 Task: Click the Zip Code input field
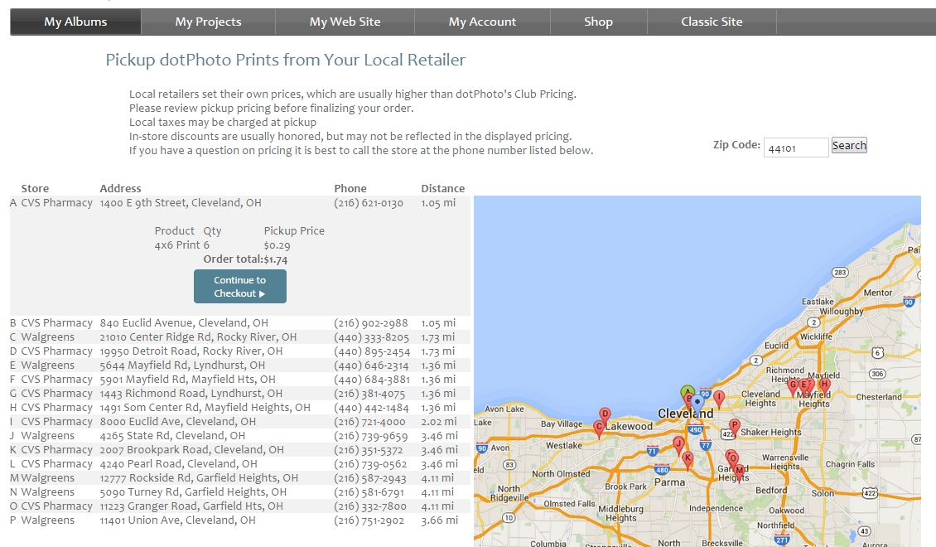(796, 148)
